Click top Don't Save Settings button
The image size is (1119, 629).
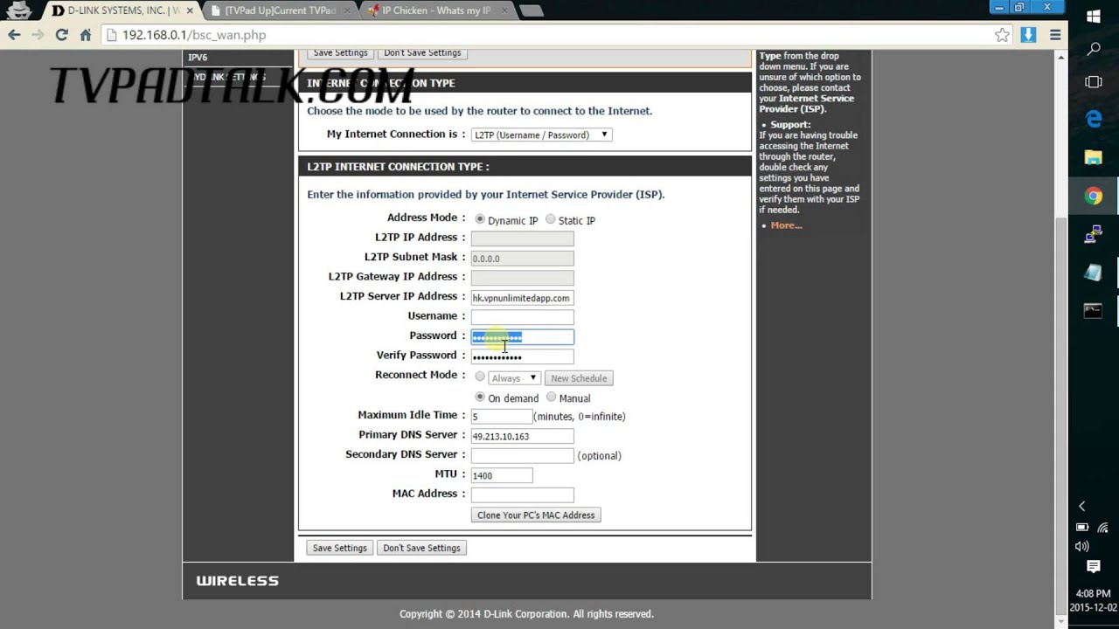pyautogui.click(x=422, y=53)
